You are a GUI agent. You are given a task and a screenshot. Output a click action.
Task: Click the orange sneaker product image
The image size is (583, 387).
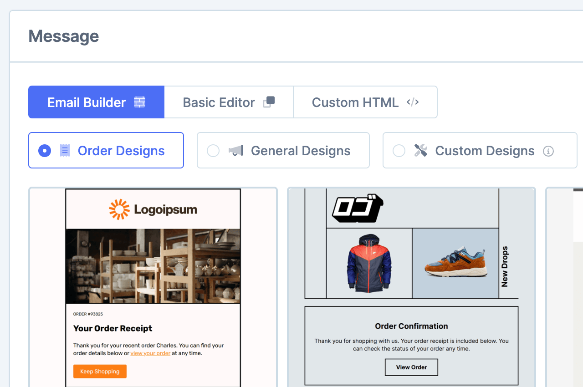pyautogui.click(x=455, y=263)
